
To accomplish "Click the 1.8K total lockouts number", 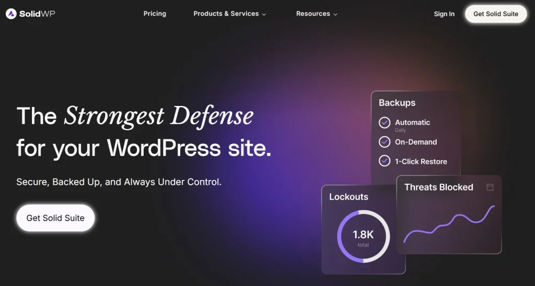I will click(363, 234).
